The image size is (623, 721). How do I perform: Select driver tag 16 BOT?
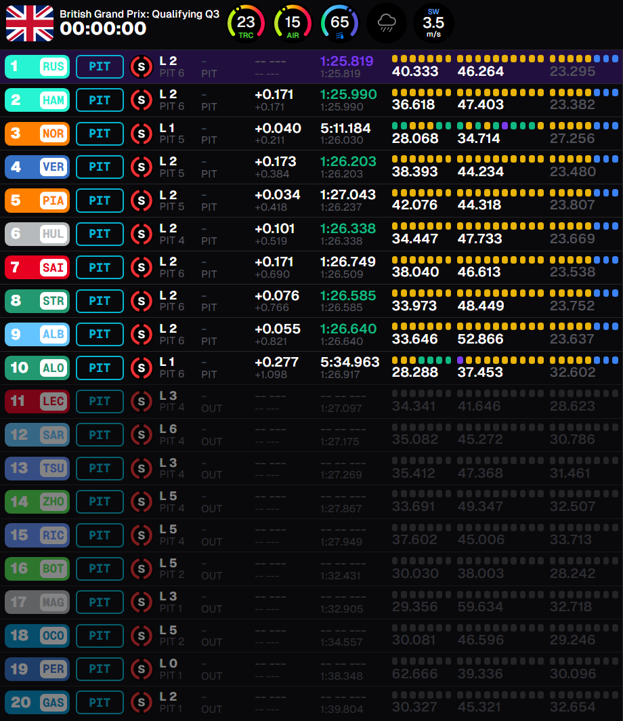click(37, 569)
